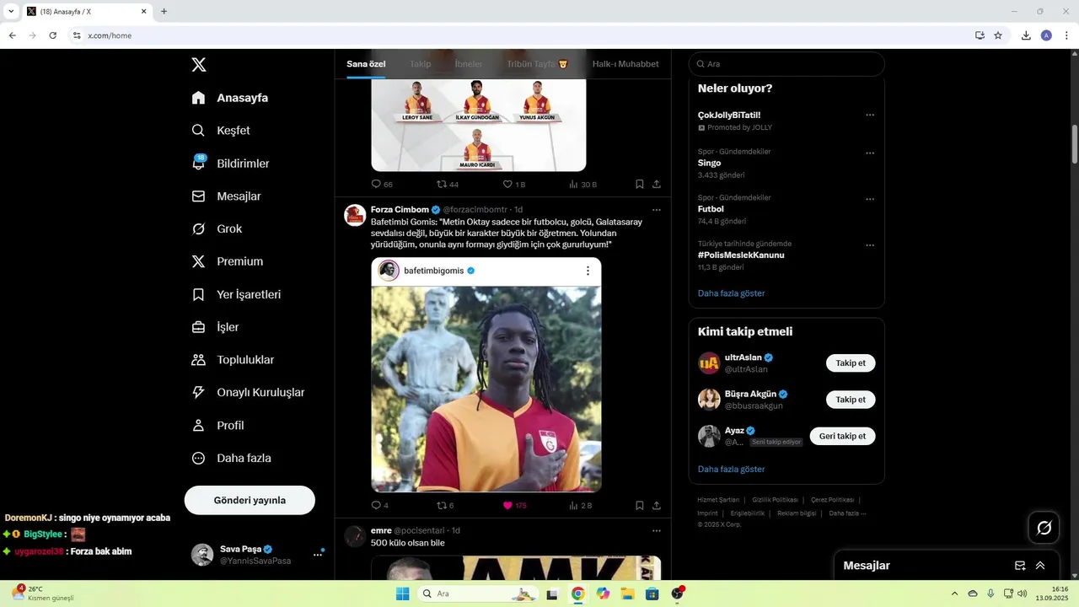This screenshot has width=1079, height=607.
Task: Open Singo trend options menu
Action: [x=870, y=153]
